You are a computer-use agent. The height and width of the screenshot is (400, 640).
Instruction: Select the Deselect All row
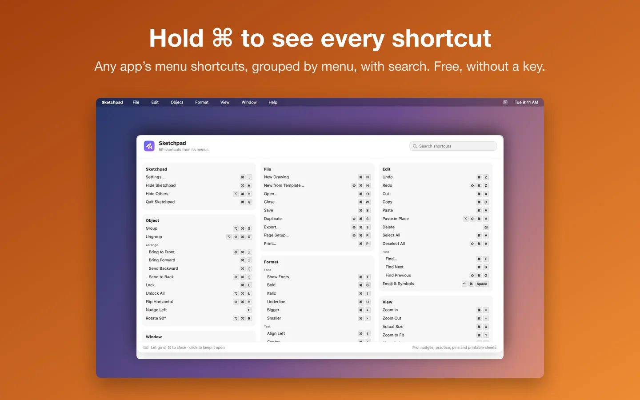click(436, 244)
